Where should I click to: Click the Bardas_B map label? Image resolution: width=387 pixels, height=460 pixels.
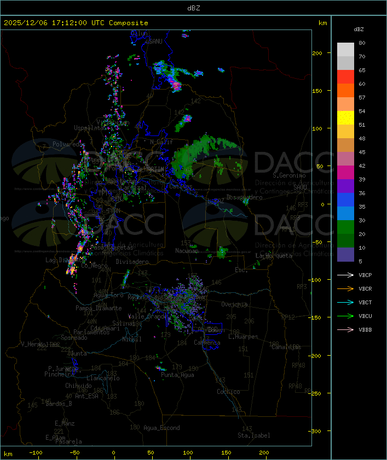tap(59, 404)
